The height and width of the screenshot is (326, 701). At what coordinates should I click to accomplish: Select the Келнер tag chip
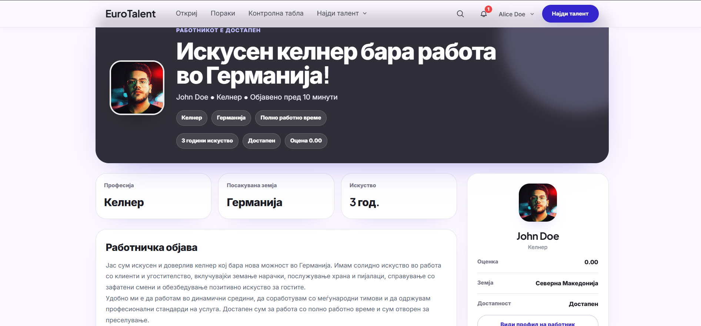tap(192, 118)
